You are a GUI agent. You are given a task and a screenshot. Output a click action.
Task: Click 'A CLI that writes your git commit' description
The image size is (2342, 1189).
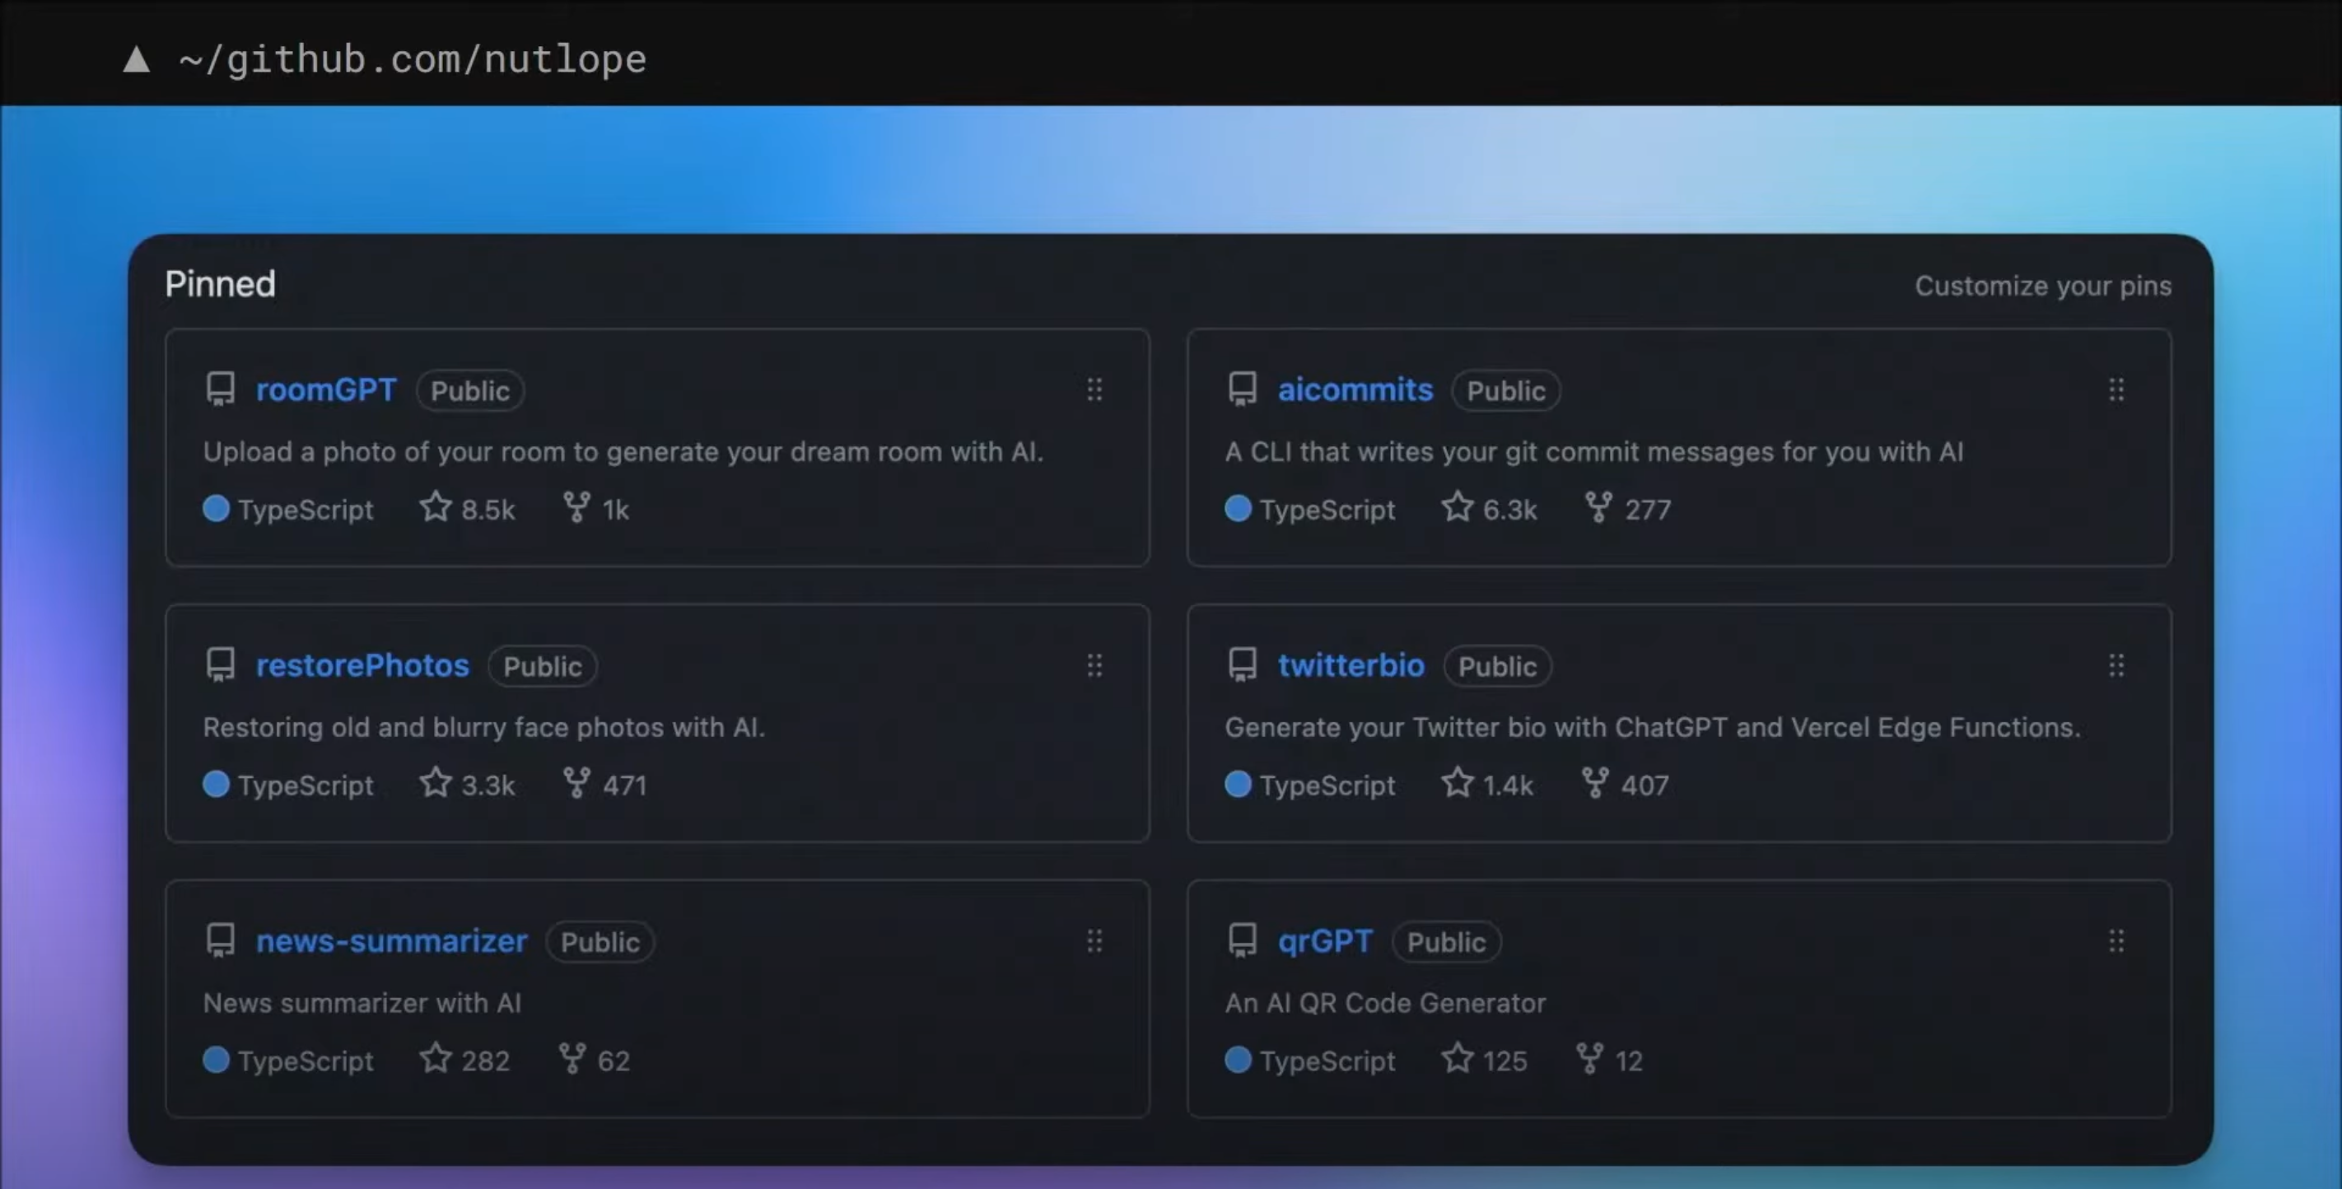[1593, 452]
